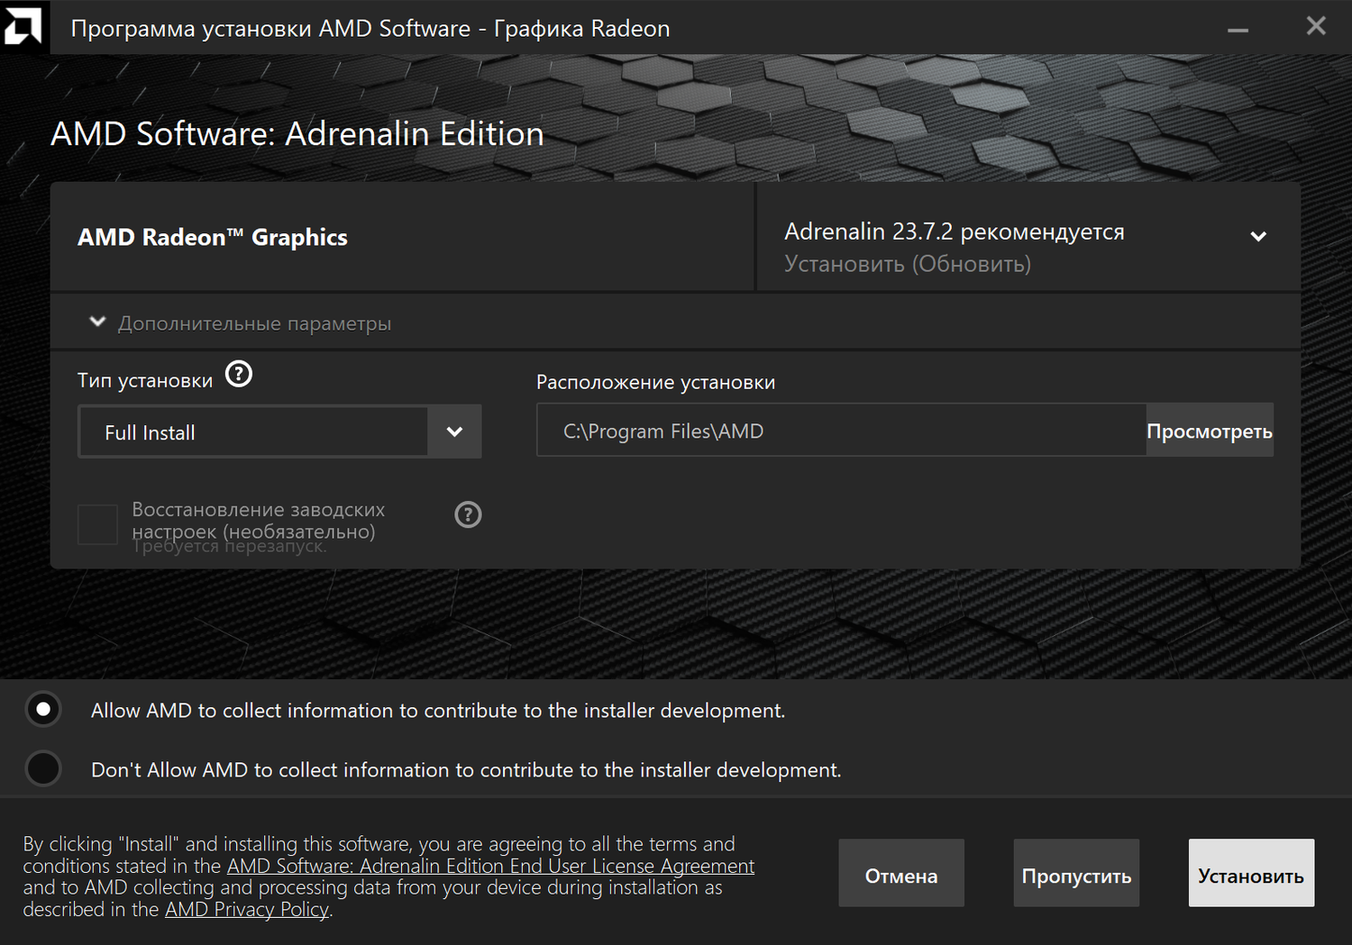The height and width of the screenshot is (945, 1352).
Task: Click the install location path field
Action: tap(840, 431)
